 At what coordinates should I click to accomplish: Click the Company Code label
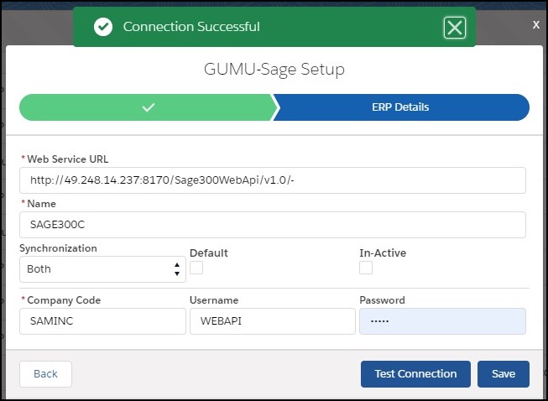(x=64, y=300)
